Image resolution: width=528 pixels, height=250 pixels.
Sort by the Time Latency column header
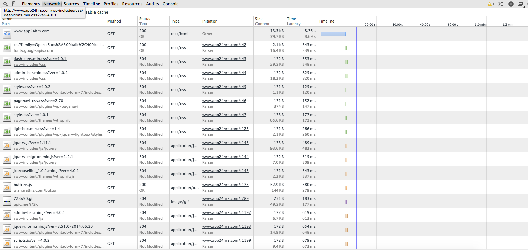(301, 21)
